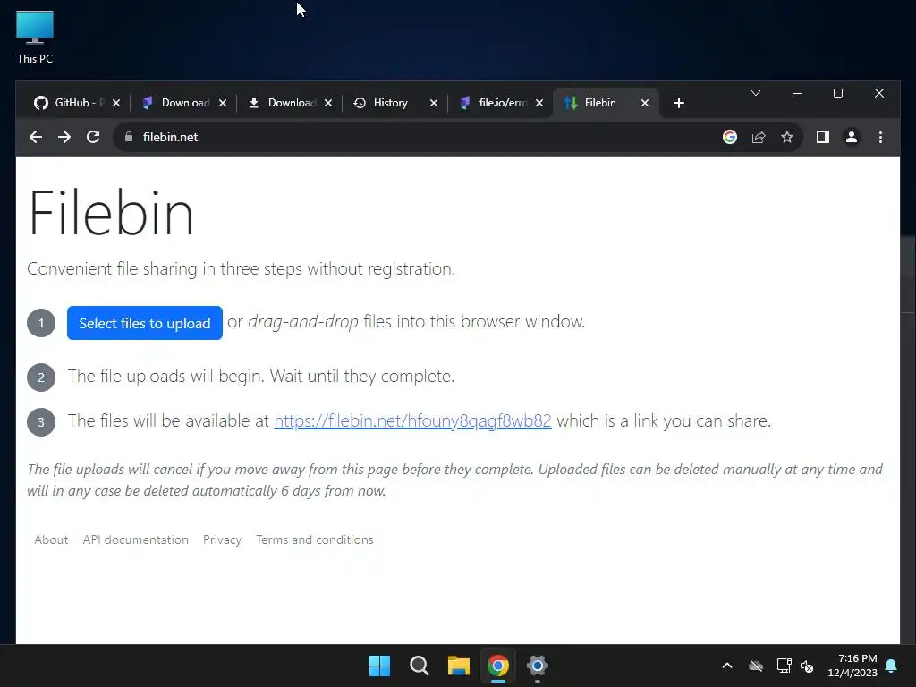Switch to the second Download tab with arrow icon
The width and height of the screenshot is (916, 687).
coord(289,103)
